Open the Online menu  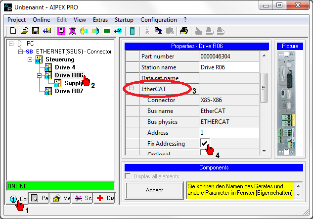click(x=42, y=20)
